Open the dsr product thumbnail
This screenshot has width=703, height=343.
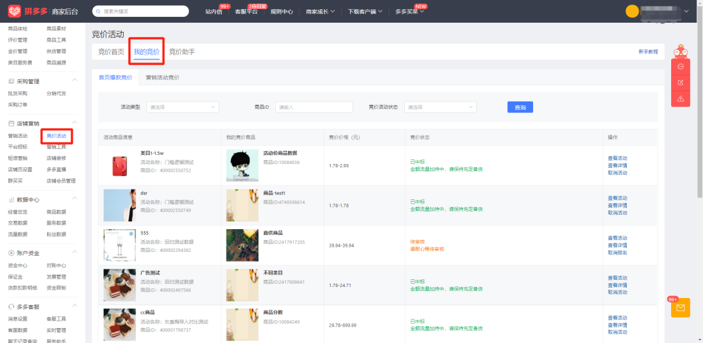(120, 206)
